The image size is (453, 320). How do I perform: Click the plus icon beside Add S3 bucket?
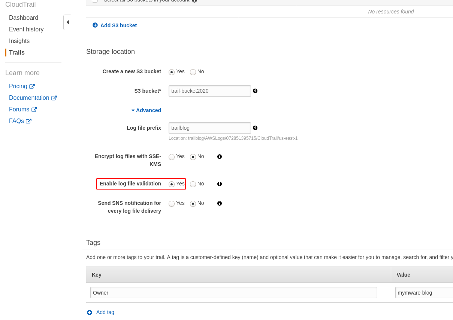[95, 25]
